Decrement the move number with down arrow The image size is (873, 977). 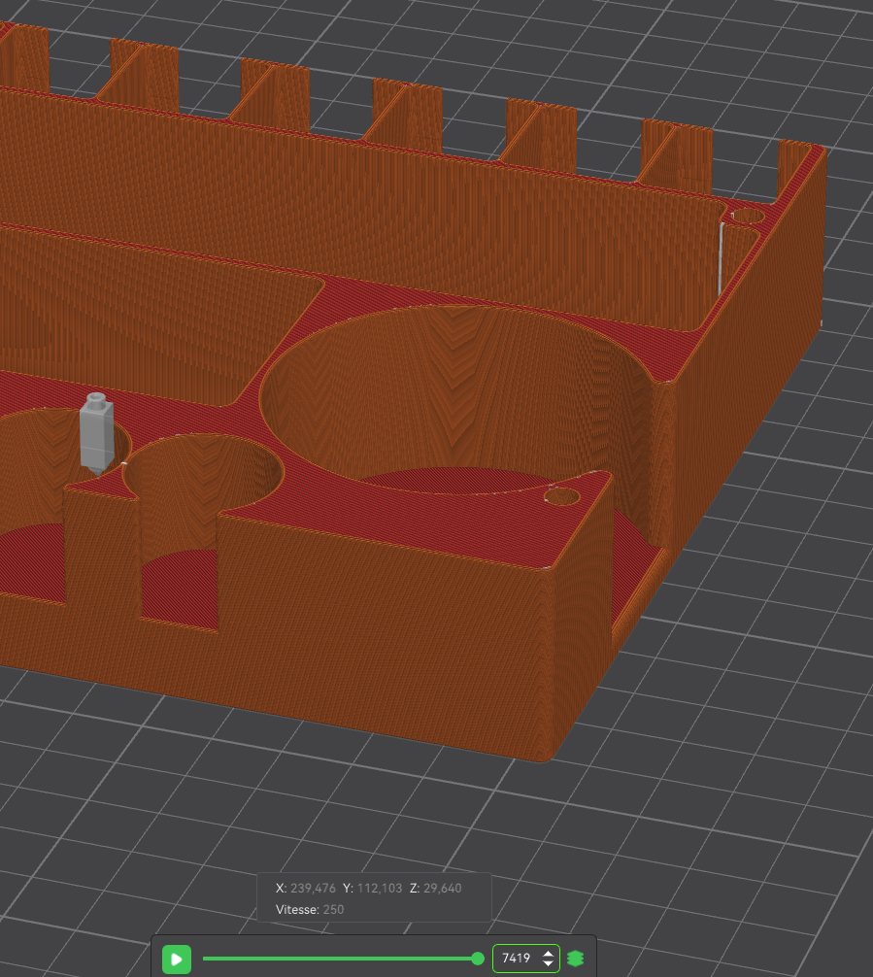point(548,963)
